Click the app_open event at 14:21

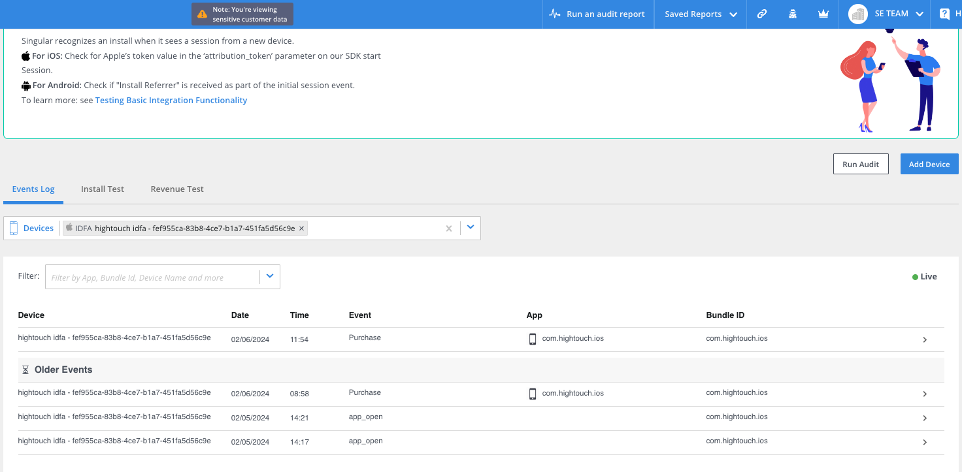pyautogui.click(x=366, y=417)
